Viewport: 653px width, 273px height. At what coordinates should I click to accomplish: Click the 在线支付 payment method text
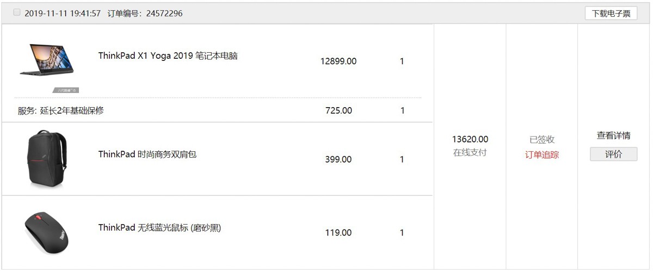point(470,152)
